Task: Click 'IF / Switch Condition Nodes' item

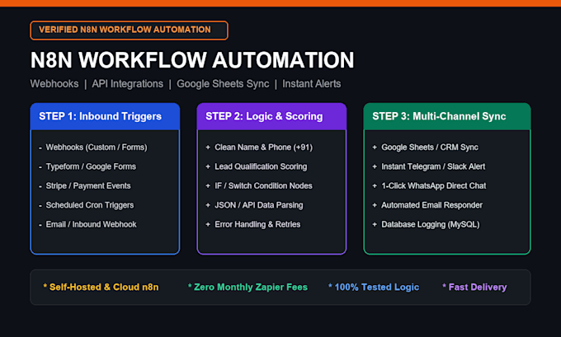Action: tap(263, 186)
